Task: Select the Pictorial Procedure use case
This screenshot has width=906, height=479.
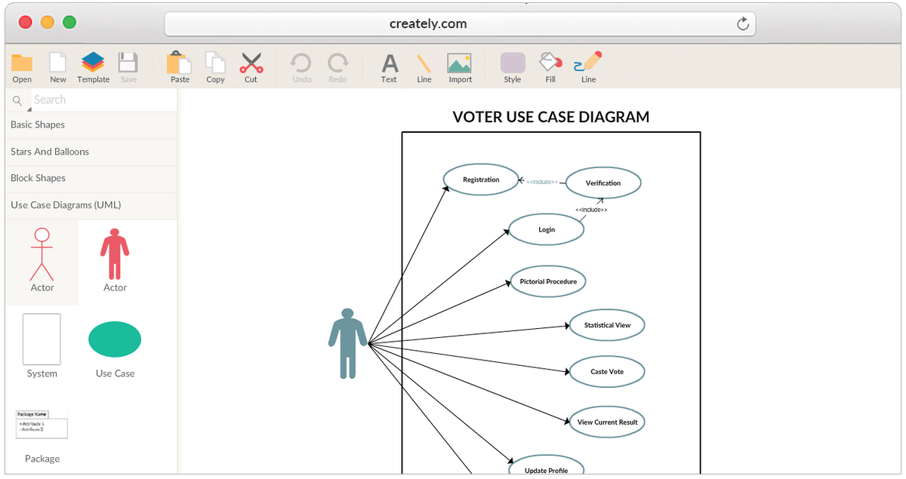Action: click(x=548, y=281)
